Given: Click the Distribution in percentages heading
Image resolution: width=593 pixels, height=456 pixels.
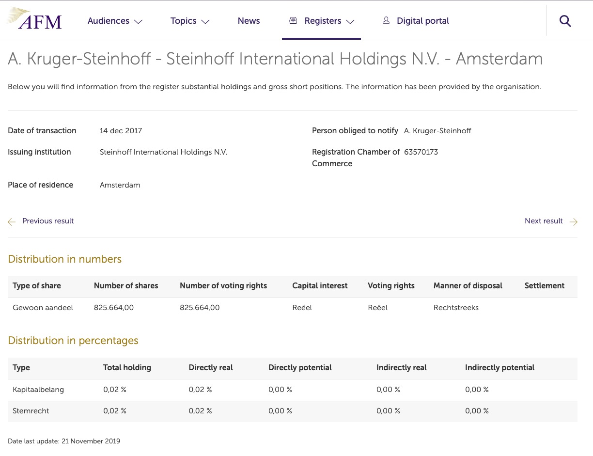Looking at the screenshot, I should (73, 341).
